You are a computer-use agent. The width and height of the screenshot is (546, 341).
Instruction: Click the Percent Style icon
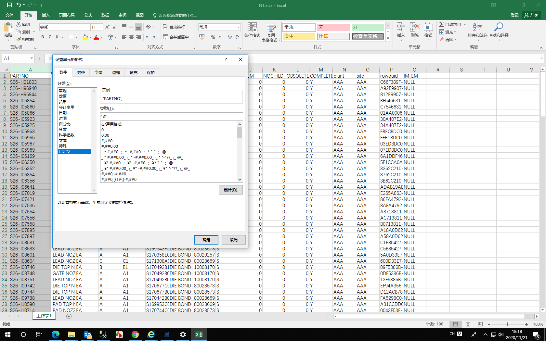point(213,37)
